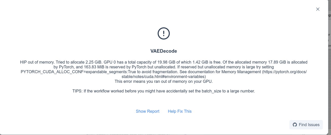This screenshot has width=331, height=135.
Task: Click the GitHub icon in Find Issues
Action: click(x=295, y=125)
